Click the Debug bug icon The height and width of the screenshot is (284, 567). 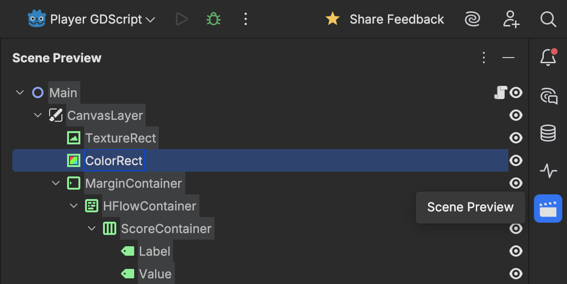214,19
